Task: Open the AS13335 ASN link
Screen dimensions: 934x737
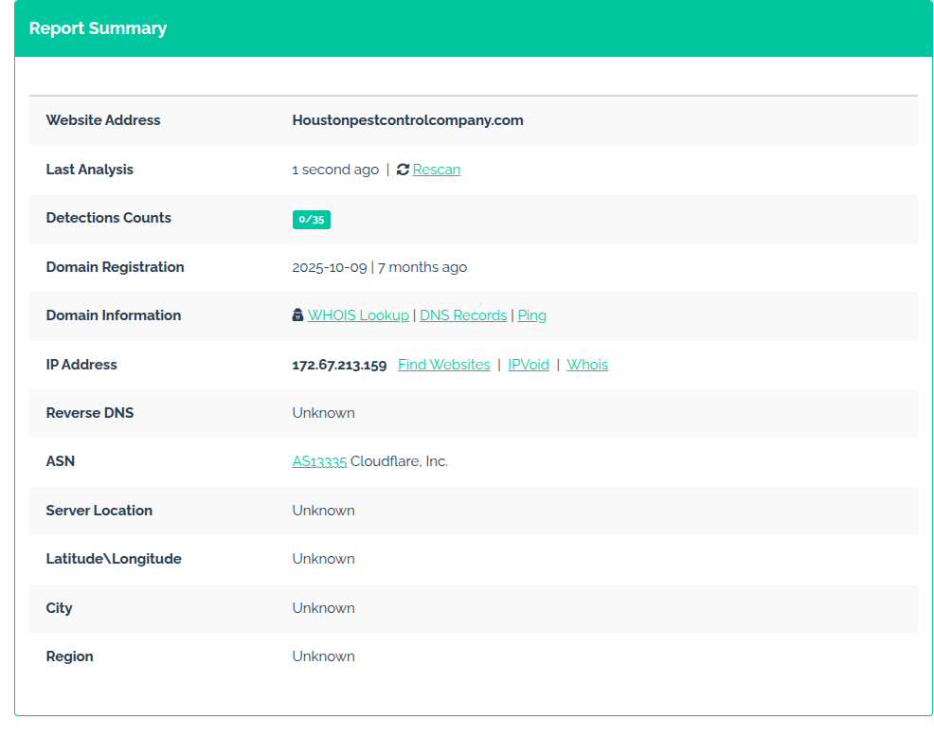Action: pos(319,461)
